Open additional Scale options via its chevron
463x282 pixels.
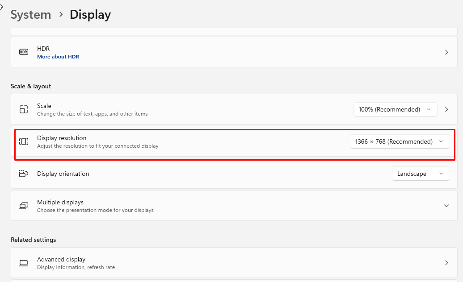coord(446,109)
